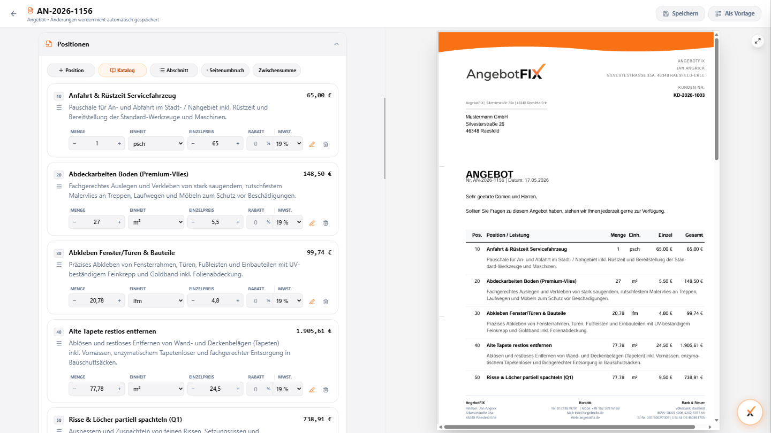This screenshot has height=433, width=771.
Task: Collapse the Positionen section chevron
Action: [336, 44]
